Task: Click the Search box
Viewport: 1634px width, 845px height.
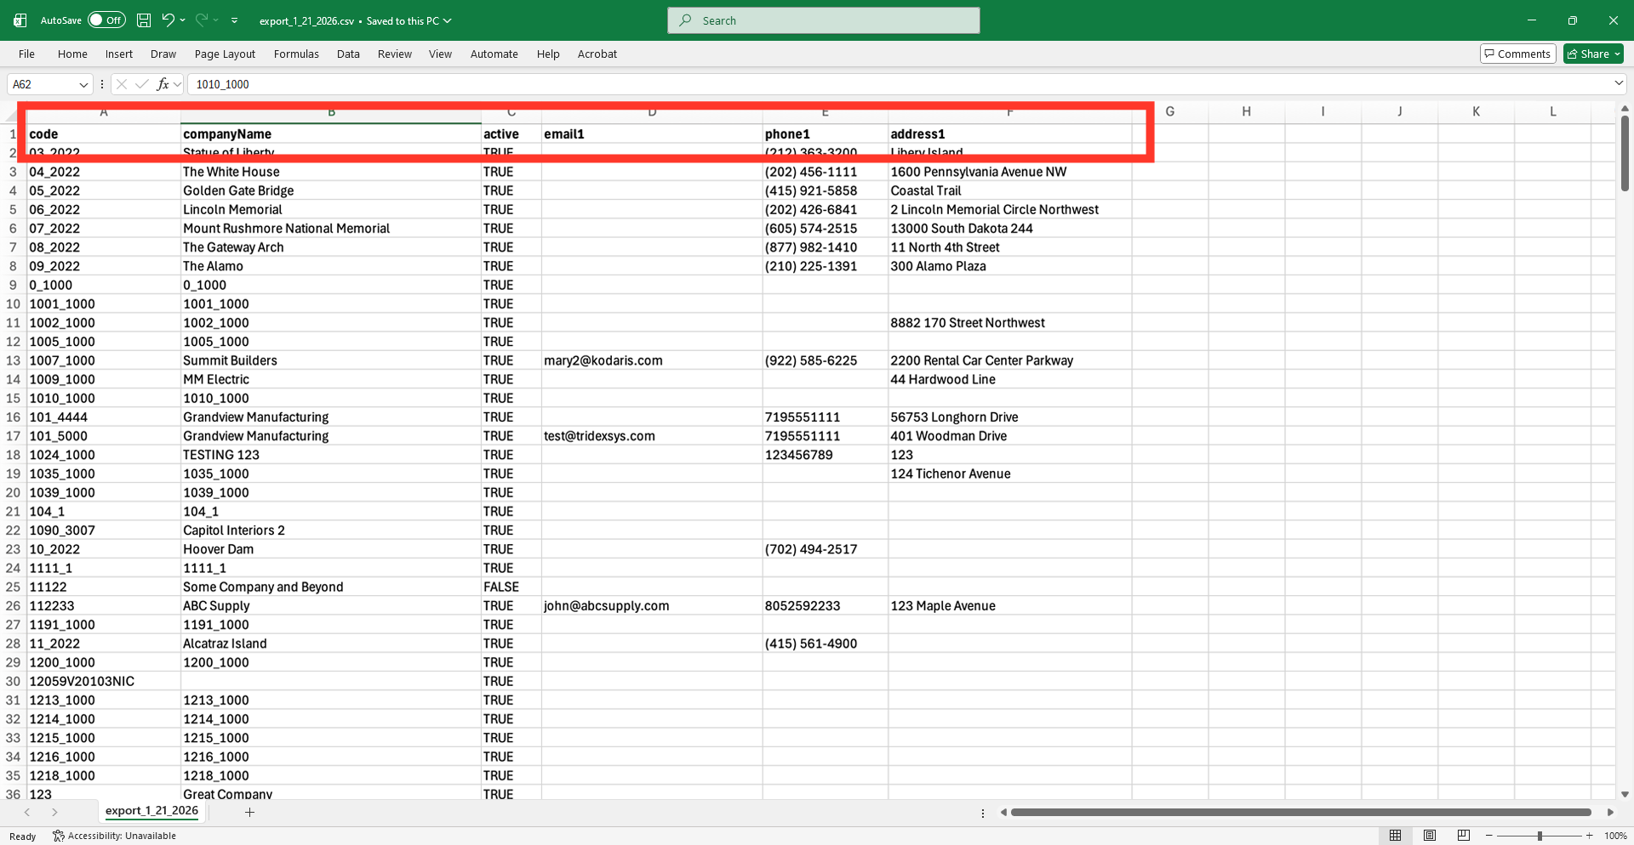Action: click(823, 20)
